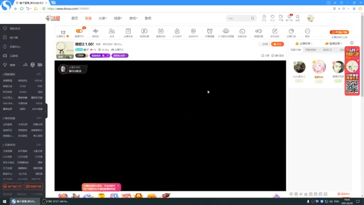Open the client icon with red badge

(289, 17)
